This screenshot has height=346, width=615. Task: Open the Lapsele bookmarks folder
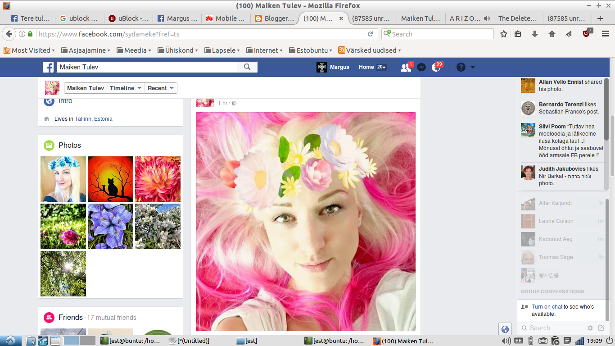[x=222, y=50]
